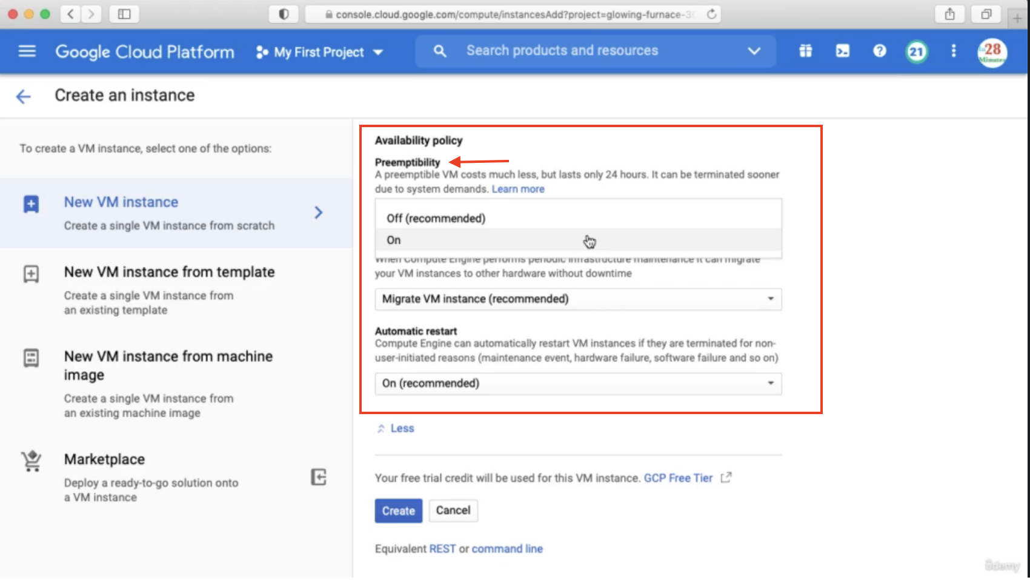Go back with the blue arrow
Image resolution: width=1030 pixels, height=580 pixels.
(23, 96)
